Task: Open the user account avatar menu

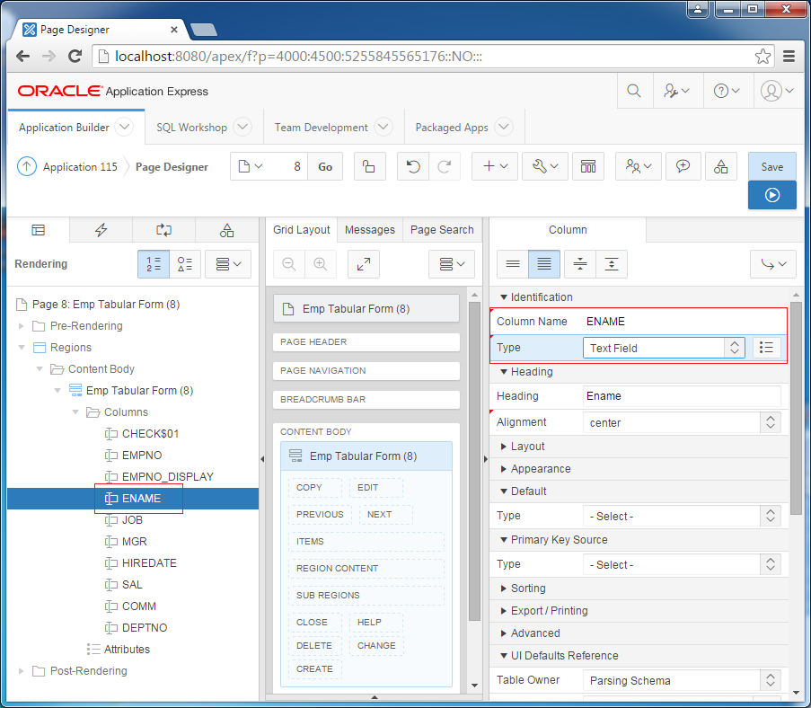Action: click(x=777, y=91)
